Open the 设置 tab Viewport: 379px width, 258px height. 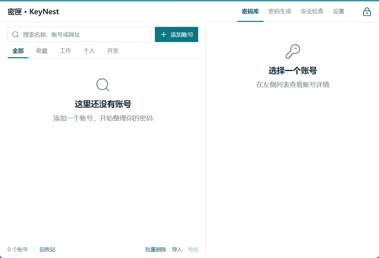tap(339, 11)
